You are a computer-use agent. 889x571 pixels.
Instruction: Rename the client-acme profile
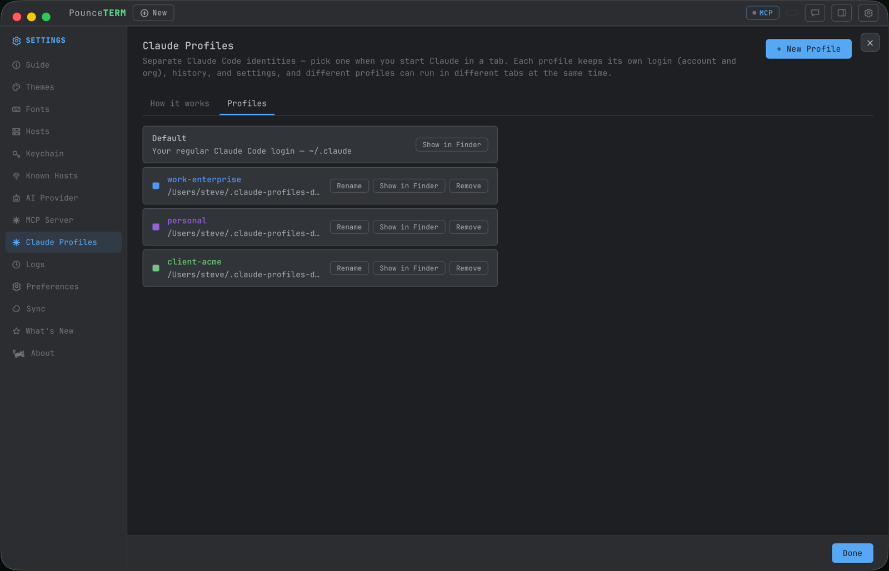click(349, 268)
